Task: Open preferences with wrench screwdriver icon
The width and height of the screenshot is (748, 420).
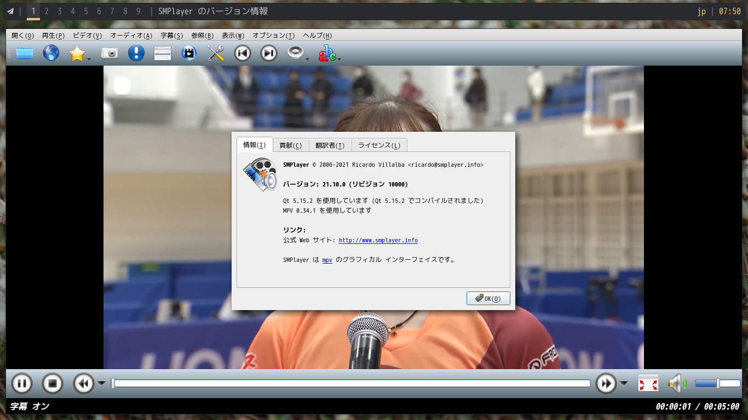Action: pos(216,53)
